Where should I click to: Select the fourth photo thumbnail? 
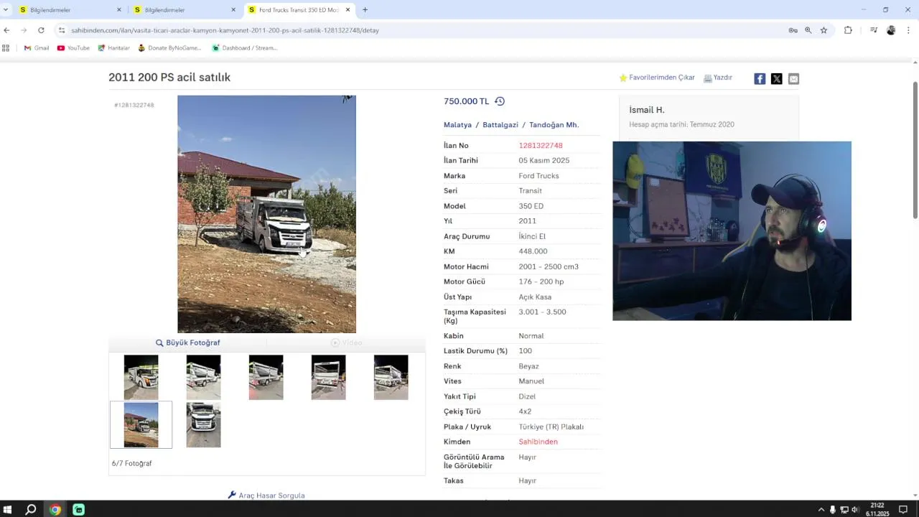pyautogui.click(x=328, y=377)
